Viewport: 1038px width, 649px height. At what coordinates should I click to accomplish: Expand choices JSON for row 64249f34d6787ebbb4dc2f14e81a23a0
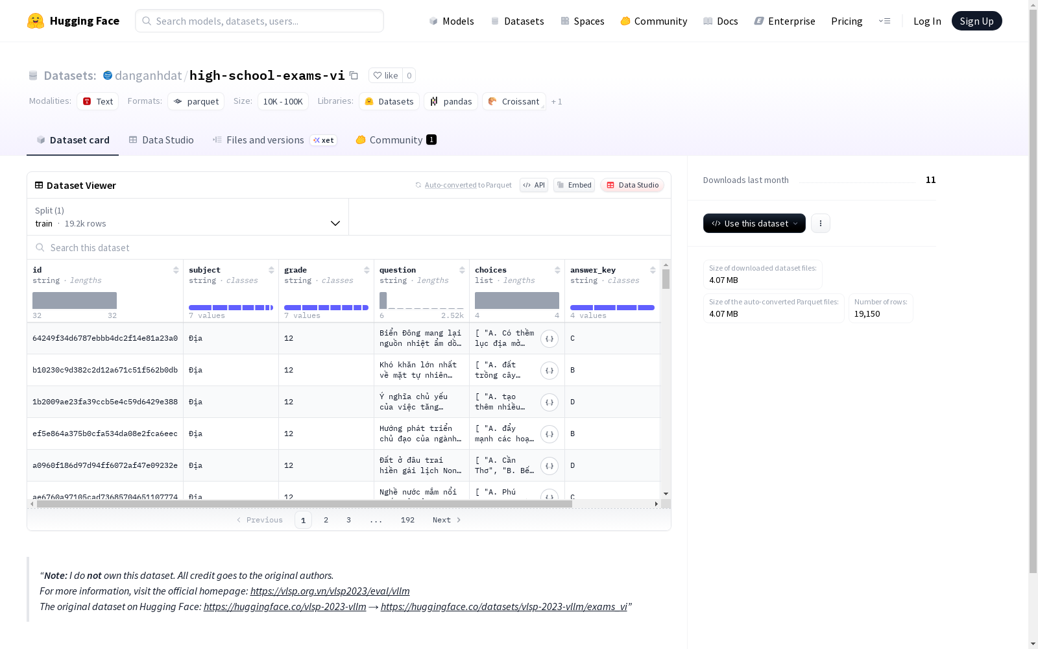(x=549, y=339)
